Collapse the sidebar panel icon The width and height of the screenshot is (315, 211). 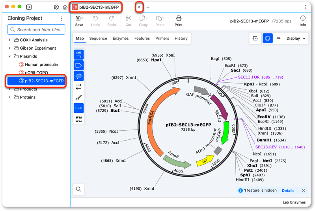coord(29,7)
